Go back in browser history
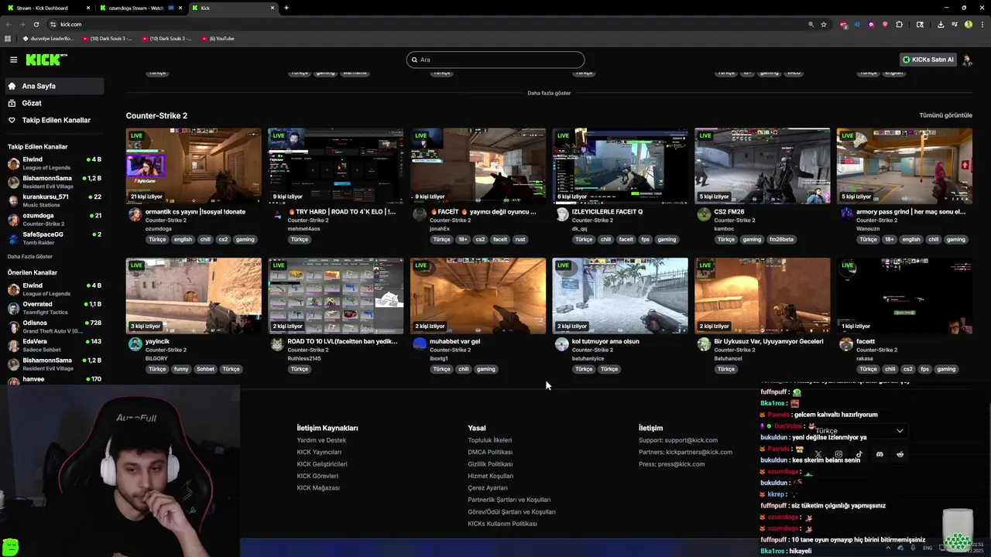 (x=9, y=24)
